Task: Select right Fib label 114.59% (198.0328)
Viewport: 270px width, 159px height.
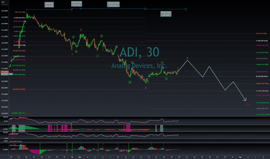Action: tap(262, 91)
